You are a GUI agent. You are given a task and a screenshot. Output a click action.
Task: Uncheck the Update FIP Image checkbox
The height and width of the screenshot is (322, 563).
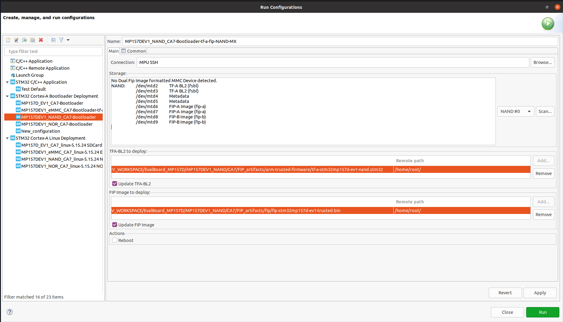(115, 225)
